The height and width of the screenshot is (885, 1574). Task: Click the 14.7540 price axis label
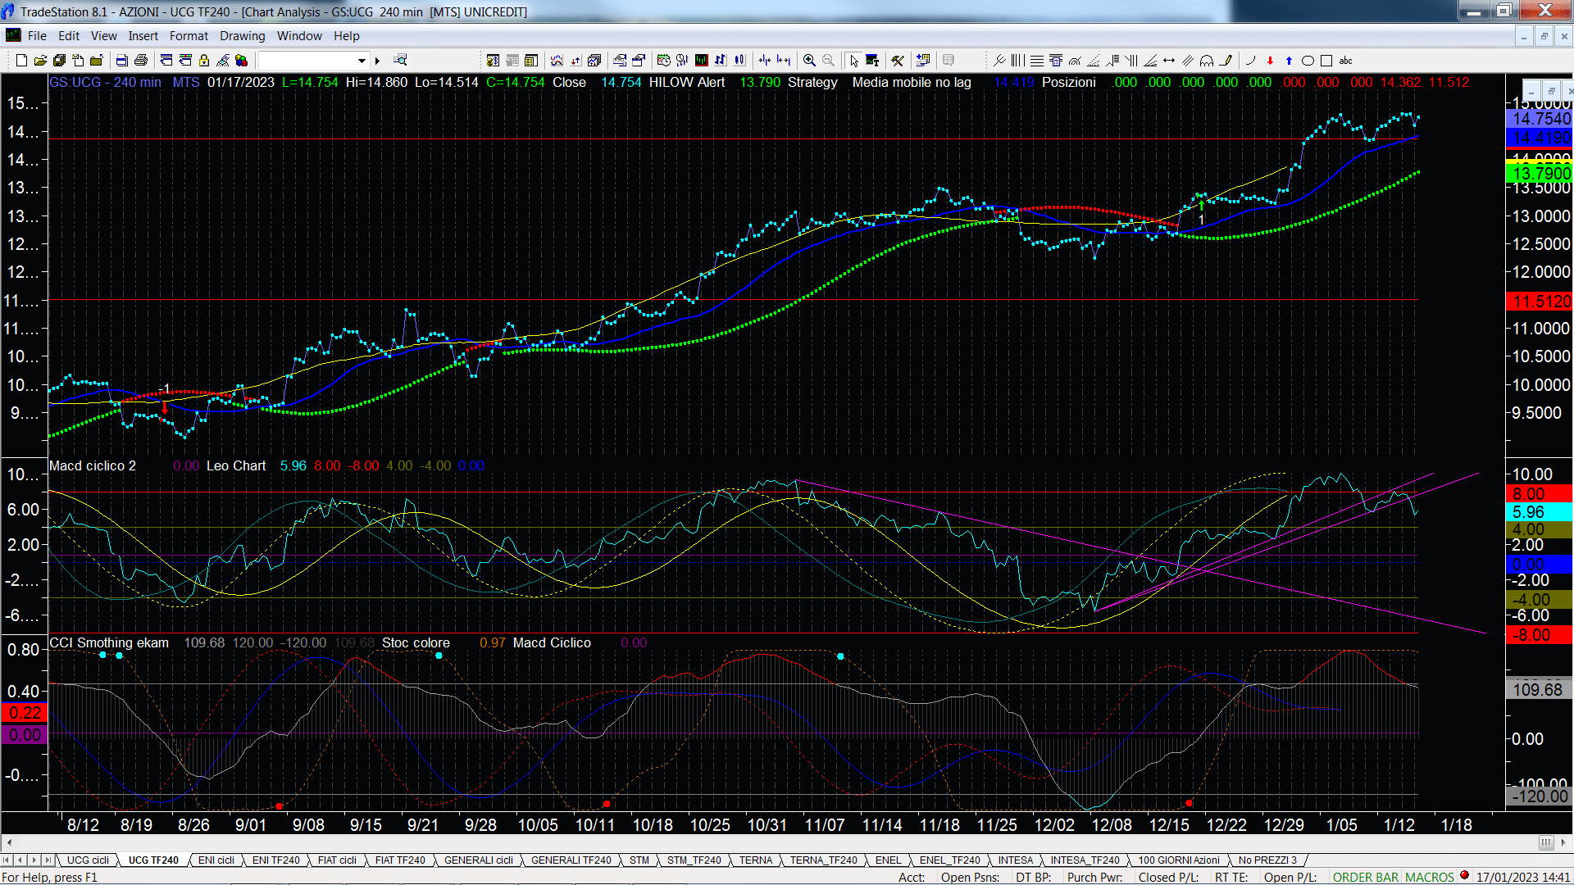tap(1539, 119)
